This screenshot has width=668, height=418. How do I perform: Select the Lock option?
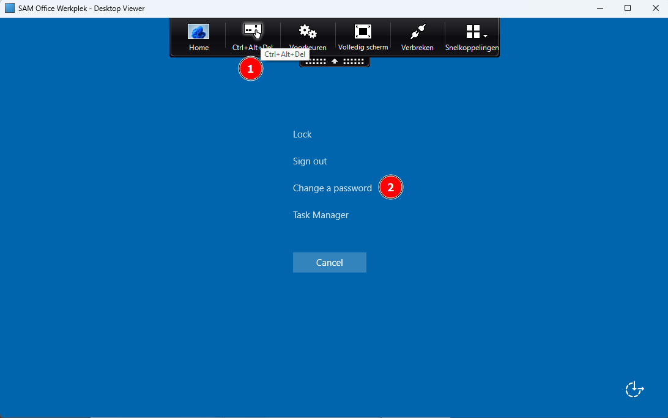[302, 134]
